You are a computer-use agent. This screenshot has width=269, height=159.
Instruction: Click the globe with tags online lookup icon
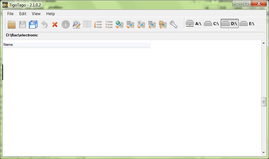119,25
